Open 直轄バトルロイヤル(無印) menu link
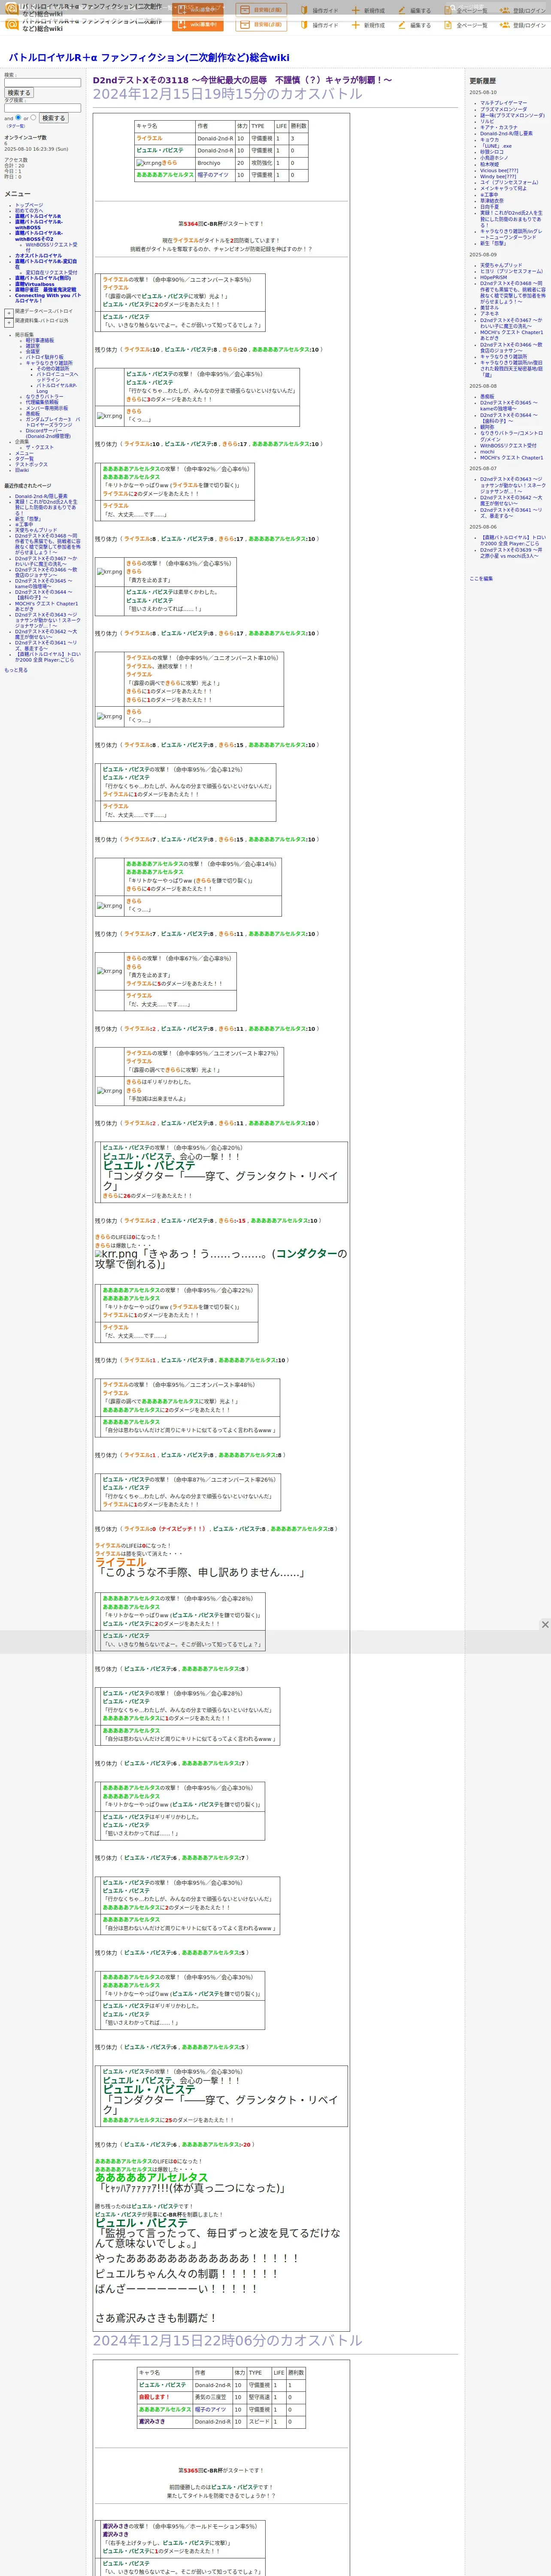551x2576 pixels. click(43, 279)
